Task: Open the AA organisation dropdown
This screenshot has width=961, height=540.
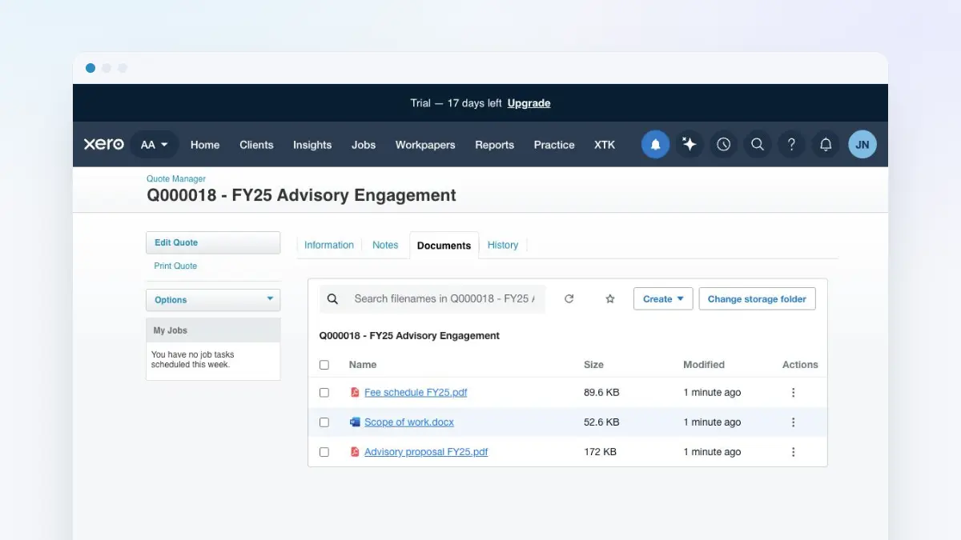Action: (154, 145)
